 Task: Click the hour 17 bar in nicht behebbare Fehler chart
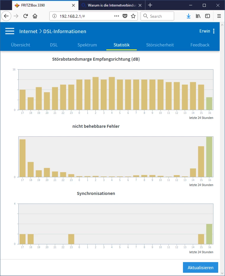click(x=22, y=158)
